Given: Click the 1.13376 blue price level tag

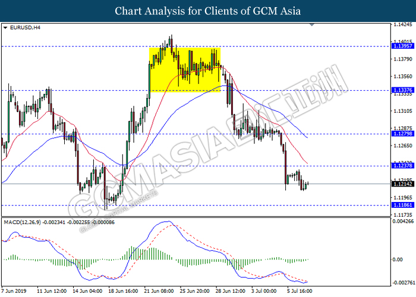Looking at the screenshot, I should click(x=403, y=90).
